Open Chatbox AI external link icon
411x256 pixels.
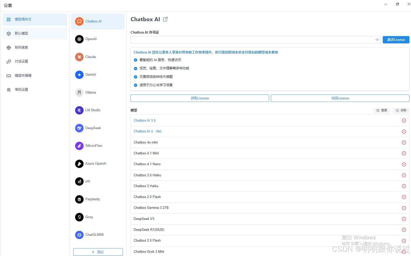[x=165, y=19]
